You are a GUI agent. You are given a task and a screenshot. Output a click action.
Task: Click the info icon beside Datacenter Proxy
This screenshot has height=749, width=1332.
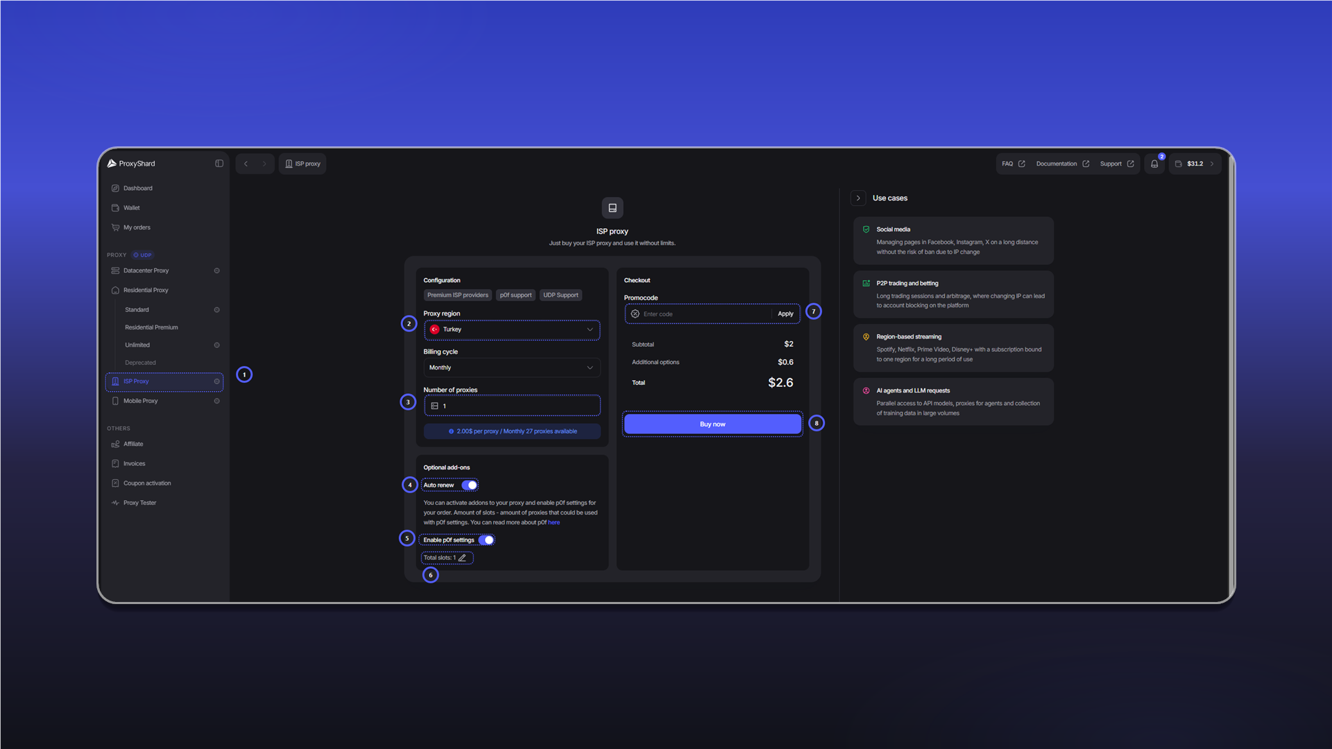216,270
